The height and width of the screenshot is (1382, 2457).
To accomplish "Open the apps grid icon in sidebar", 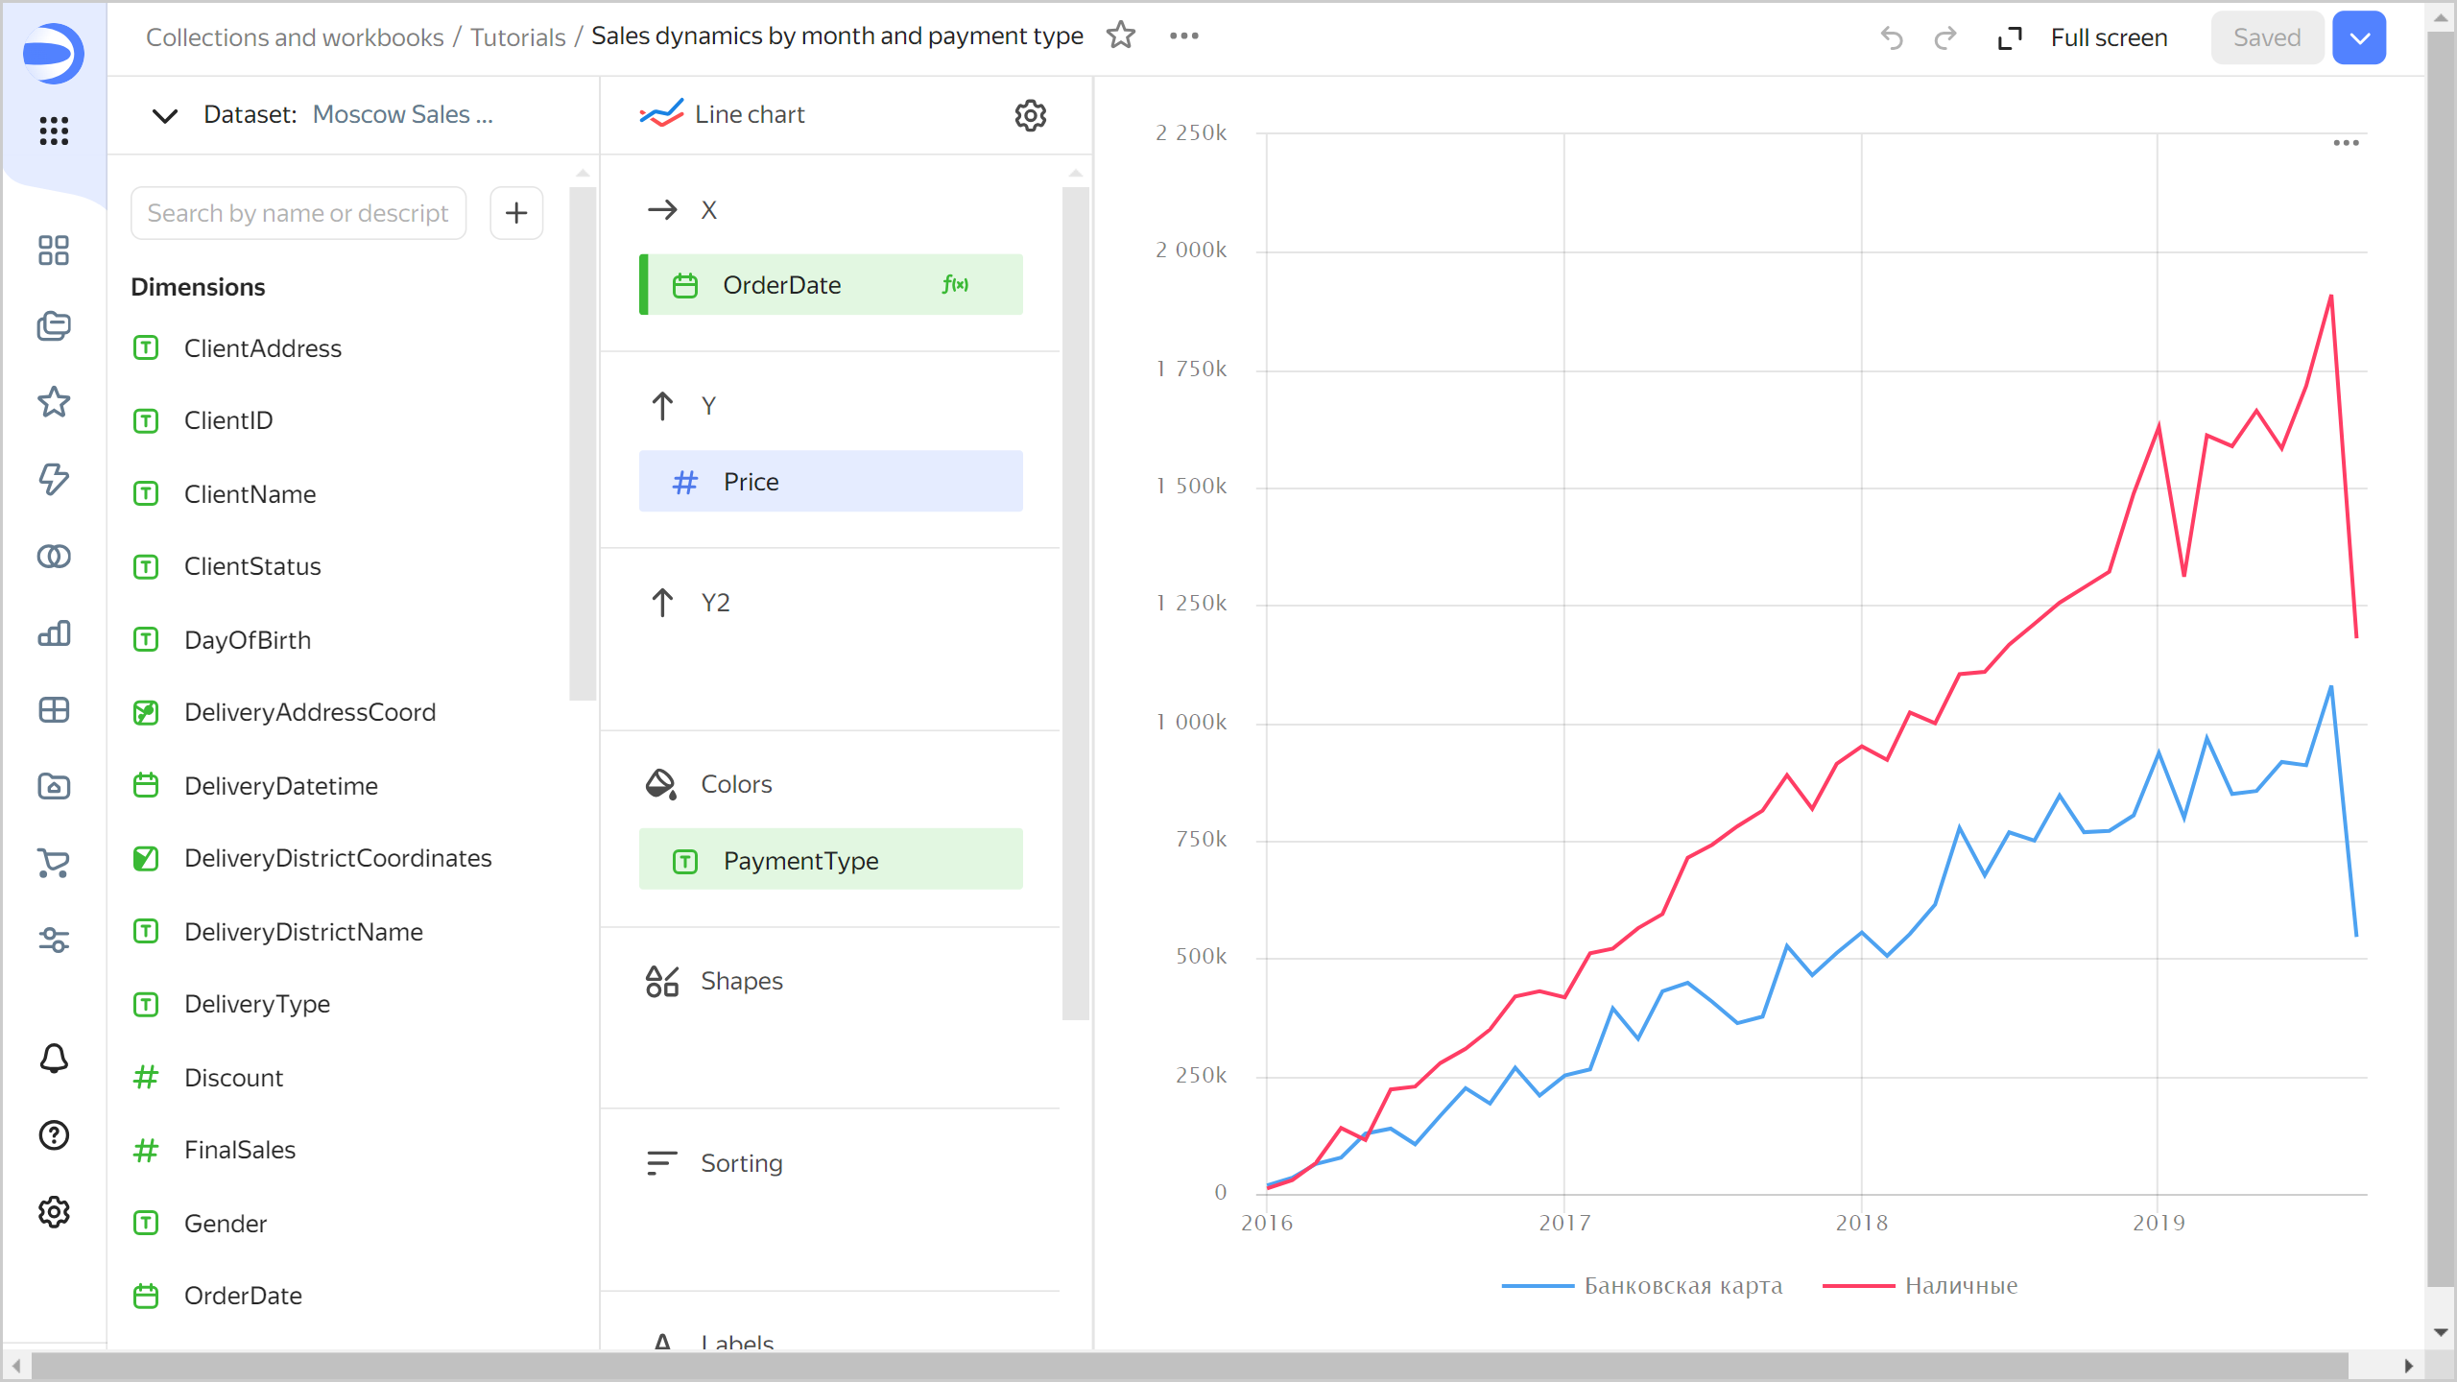I will [54, 131].
